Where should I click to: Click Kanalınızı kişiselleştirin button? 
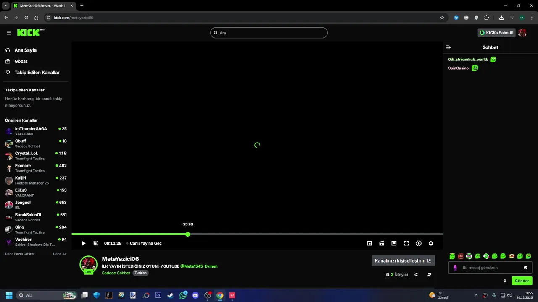point(403,260)
